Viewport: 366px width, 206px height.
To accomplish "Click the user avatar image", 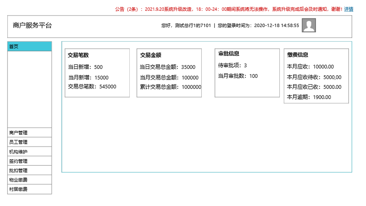I will pos(308,25).
